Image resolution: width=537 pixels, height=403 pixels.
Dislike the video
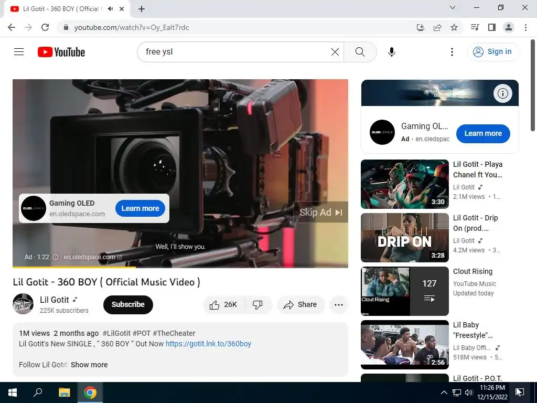[257, 305]
